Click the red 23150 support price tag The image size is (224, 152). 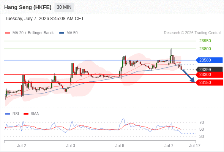(209, 82)
